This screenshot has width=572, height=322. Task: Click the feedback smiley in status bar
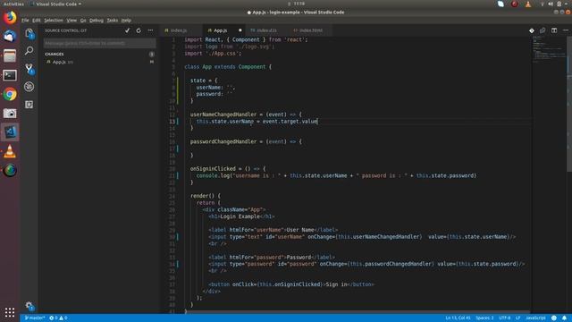coord(554,318)
